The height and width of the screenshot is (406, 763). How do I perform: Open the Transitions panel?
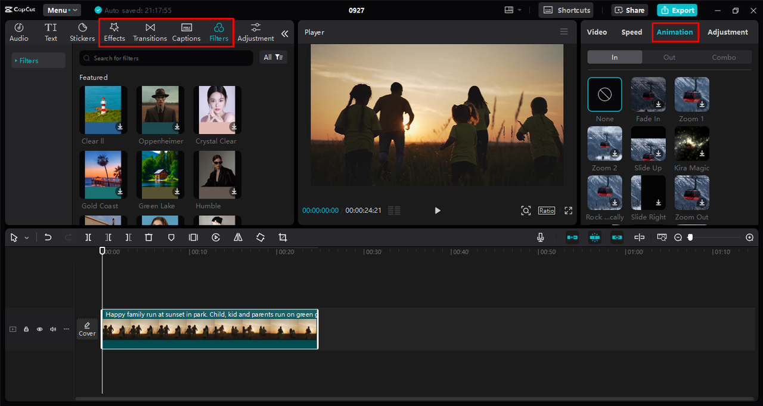click(x=150, y=32)
